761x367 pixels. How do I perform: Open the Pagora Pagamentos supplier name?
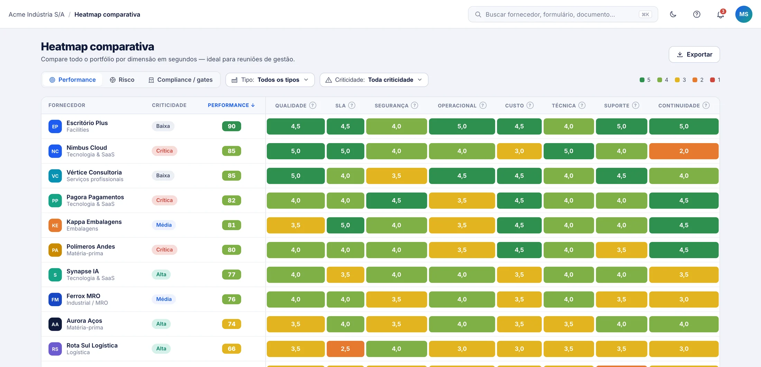(95, 197)
